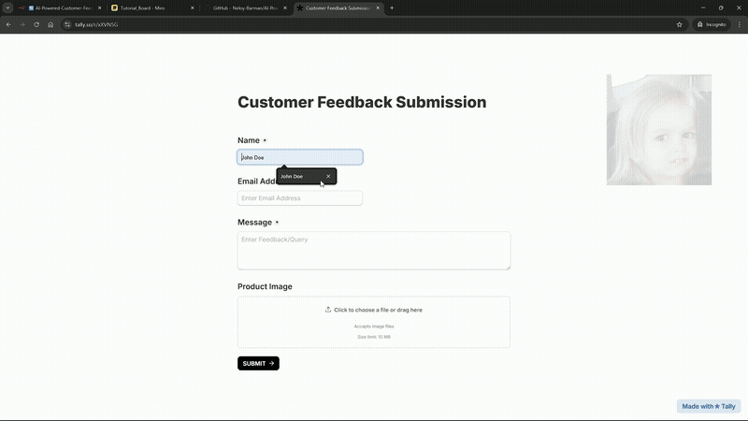
Task: Reload the current page
Action: pyautogui.click(x=36, y=24)
